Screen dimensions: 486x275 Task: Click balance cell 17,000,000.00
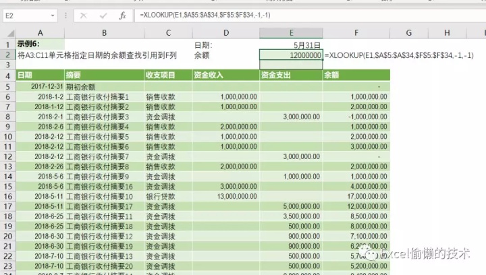click(x=356, y=196)
